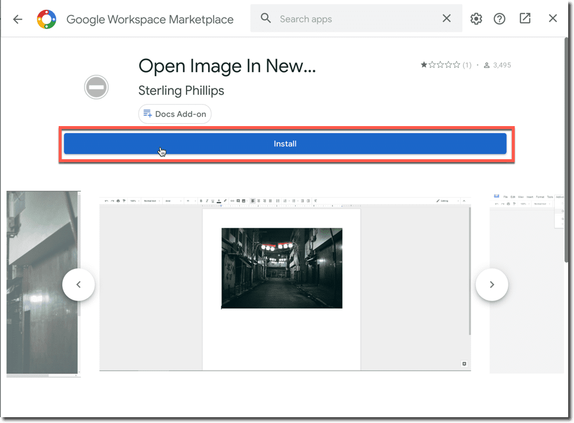The height and width of the screenshot is (423, 574).
Task: Navigate back using the arrow icon
Action: [17, 19]
